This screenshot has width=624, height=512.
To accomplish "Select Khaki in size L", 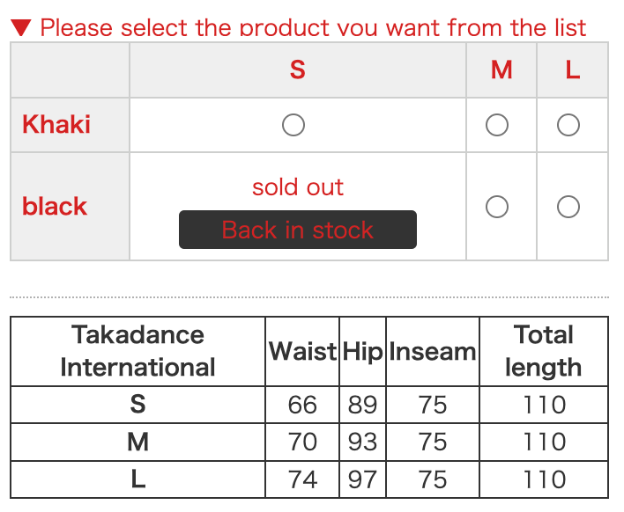I will click(568, 126).
